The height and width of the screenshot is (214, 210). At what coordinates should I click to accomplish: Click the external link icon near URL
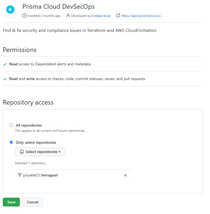coord(118,16)
